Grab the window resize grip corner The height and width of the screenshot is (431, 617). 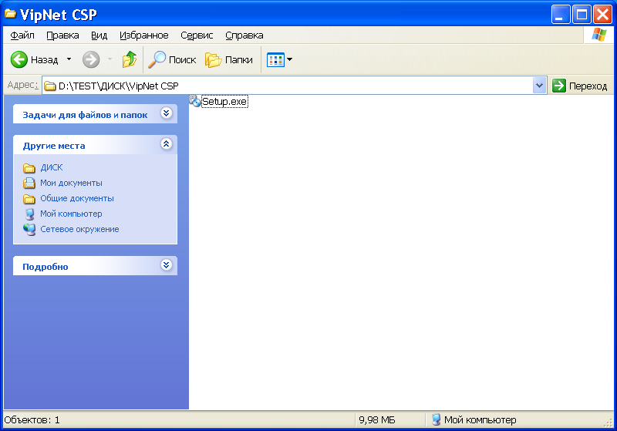point(609,423)
